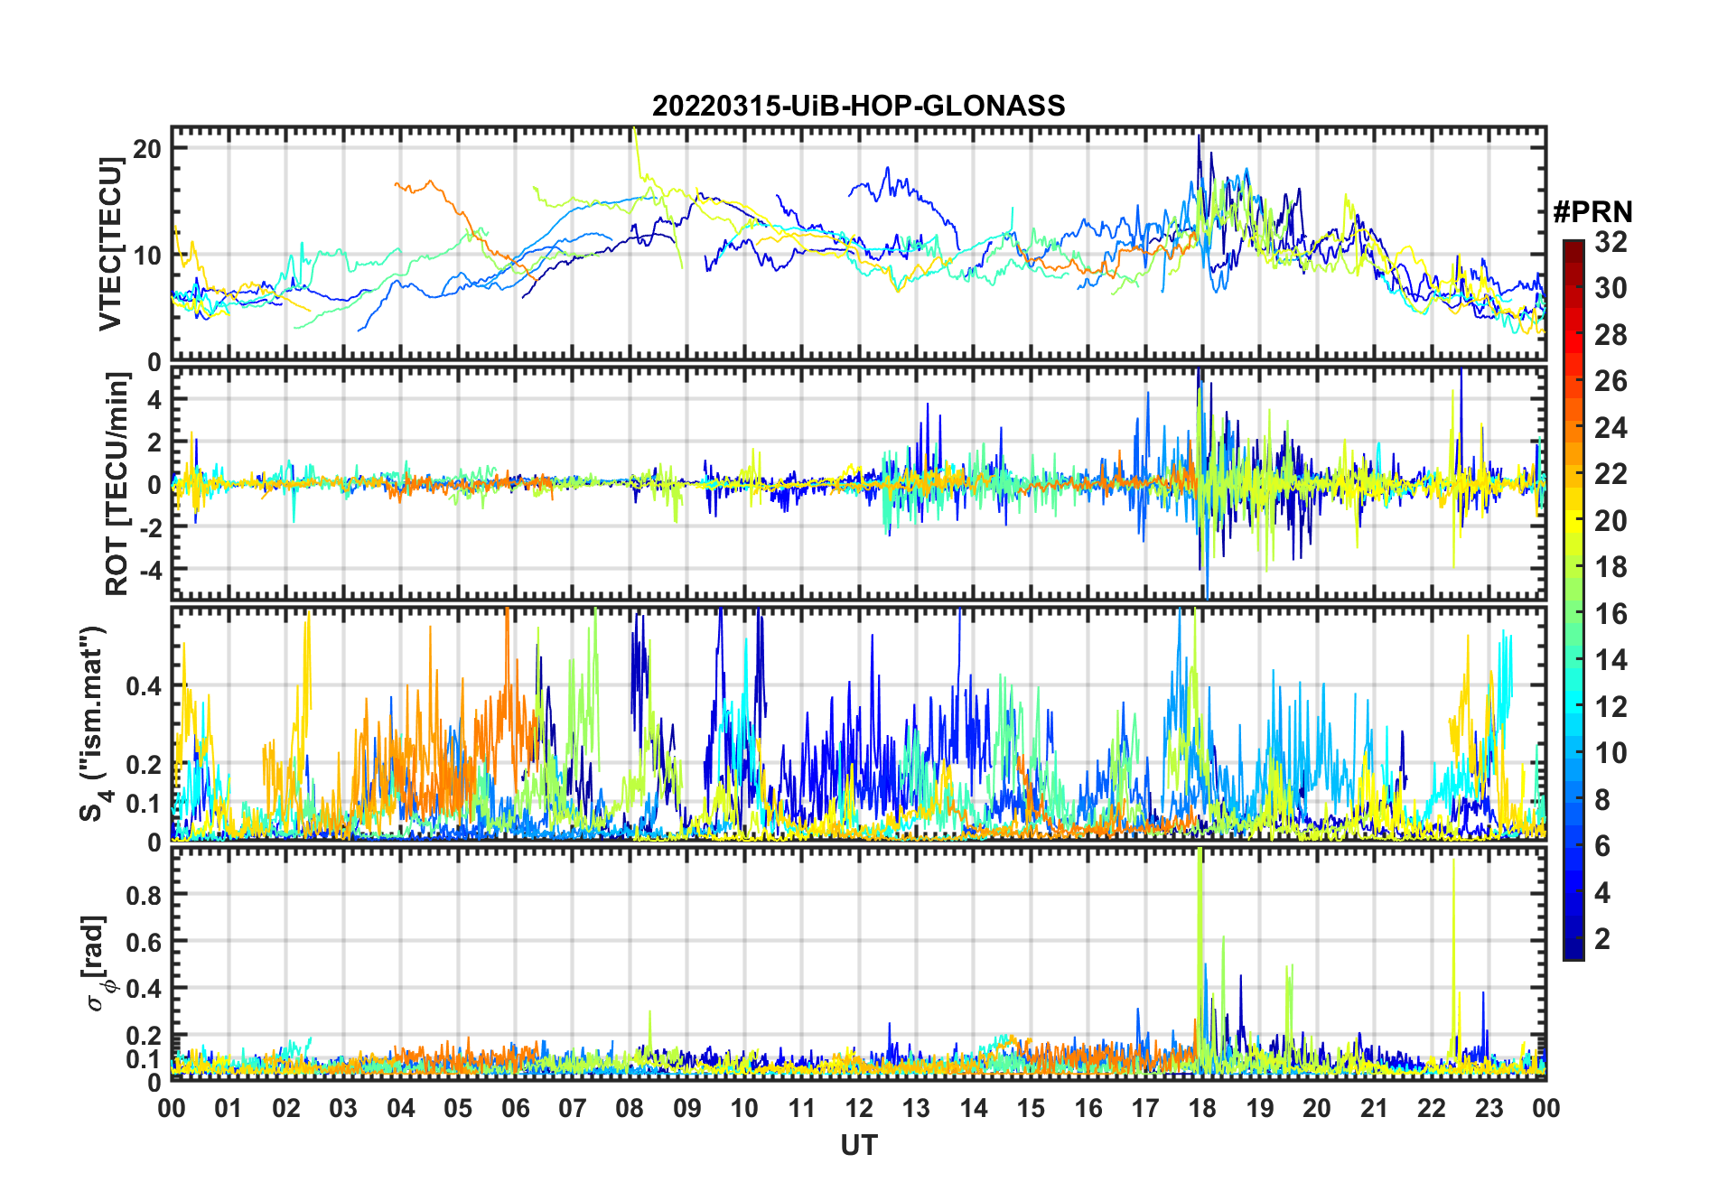Click the UT axis hour label "23"
Screen dimensions: 1718x1201
[1489, 1108]
